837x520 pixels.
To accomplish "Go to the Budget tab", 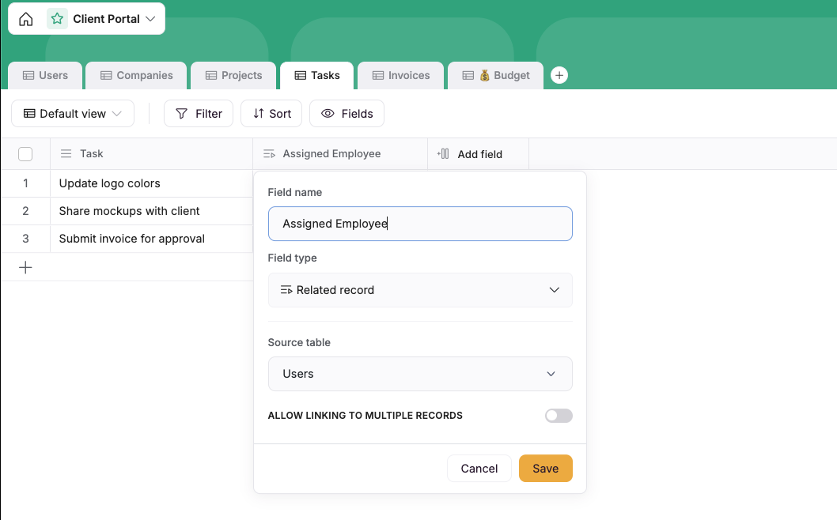I will pyautogui.click(x=496, y=75).
